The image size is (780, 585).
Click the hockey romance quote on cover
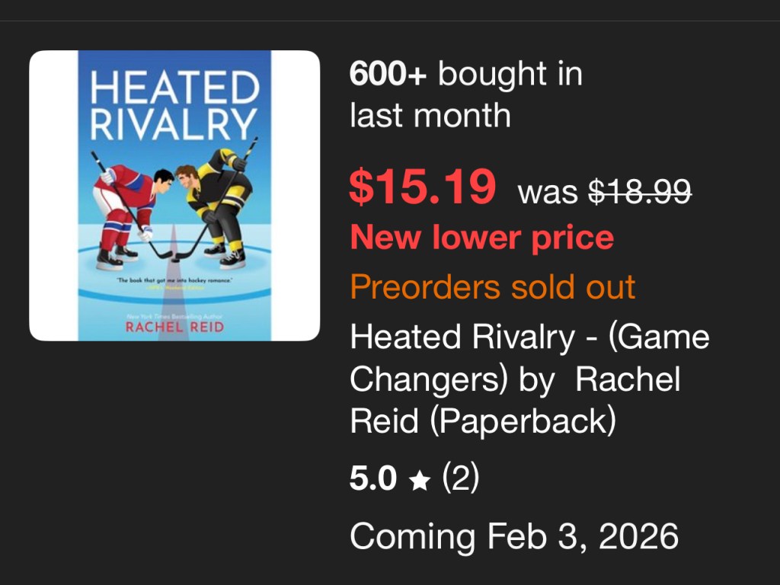click(174, 282)
